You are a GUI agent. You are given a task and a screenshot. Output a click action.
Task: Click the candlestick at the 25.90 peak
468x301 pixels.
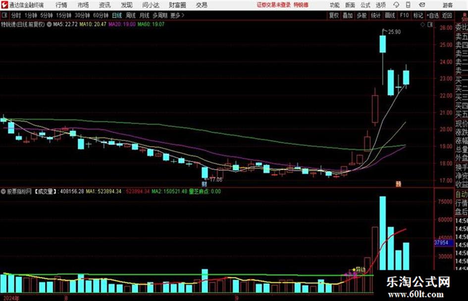(383, 44)
